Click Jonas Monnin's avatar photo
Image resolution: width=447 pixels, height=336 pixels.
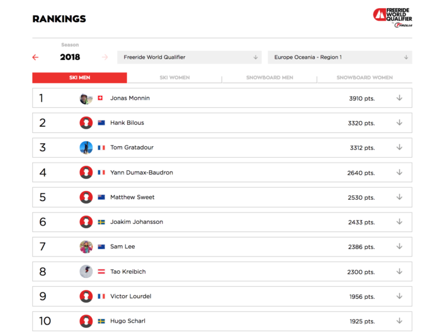coord(86,98)
